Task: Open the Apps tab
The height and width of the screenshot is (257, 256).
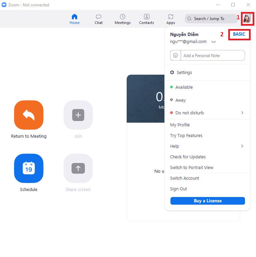Action: pyautogui.click(x=171, y=19)
